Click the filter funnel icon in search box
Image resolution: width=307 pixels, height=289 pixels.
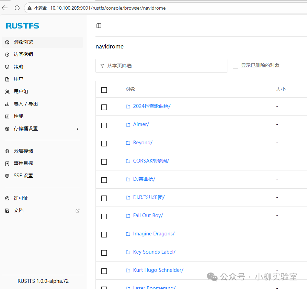click(x=102, y=66)
